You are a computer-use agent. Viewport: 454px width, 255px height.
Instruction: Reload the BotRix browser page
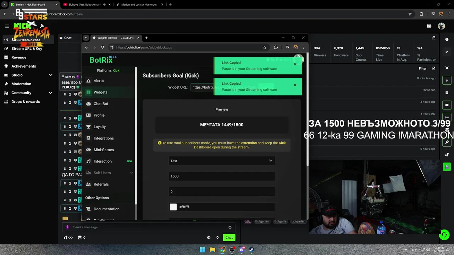point(103,47)
